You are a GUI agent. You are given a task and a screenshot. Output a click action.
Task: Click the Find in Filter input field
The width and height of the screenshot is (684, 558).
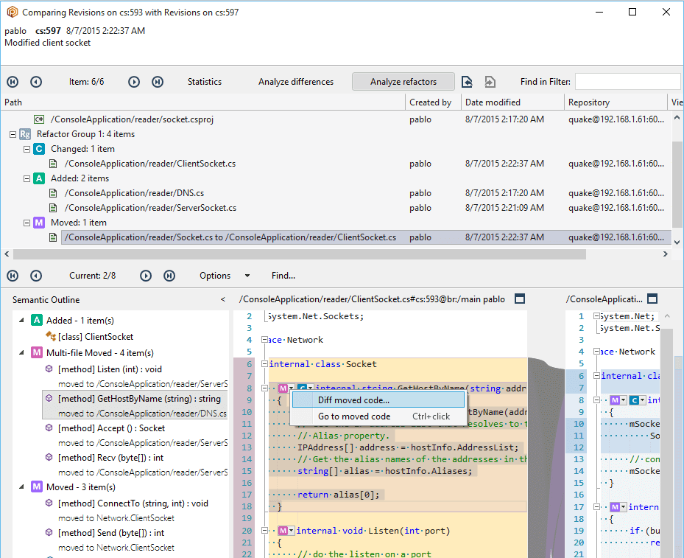click(x=628, y=82)
